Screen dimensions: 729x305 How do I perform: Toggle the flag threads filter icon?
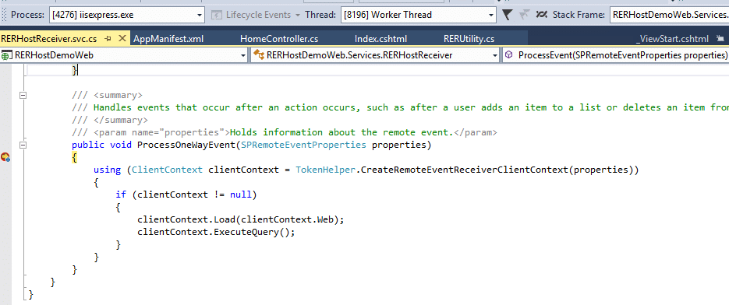(508, 15)
